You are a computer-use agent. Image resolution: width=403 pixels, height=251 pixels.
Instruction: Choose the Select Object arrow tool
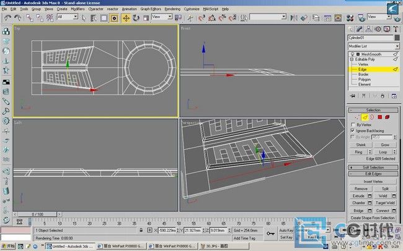(x=84, y=18)
